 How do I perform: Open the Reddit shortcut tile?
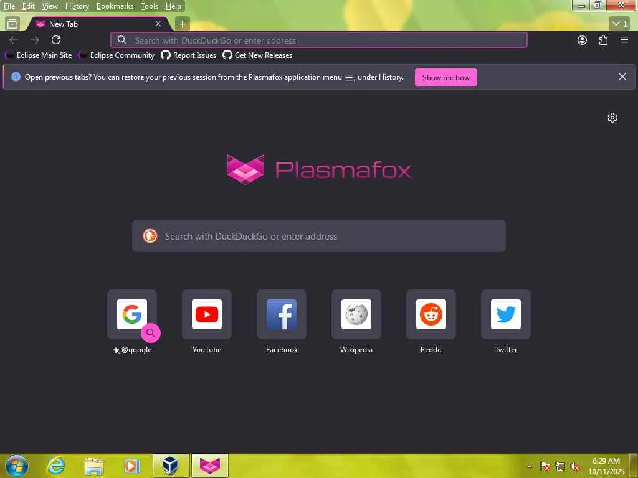tap(431, 314)
